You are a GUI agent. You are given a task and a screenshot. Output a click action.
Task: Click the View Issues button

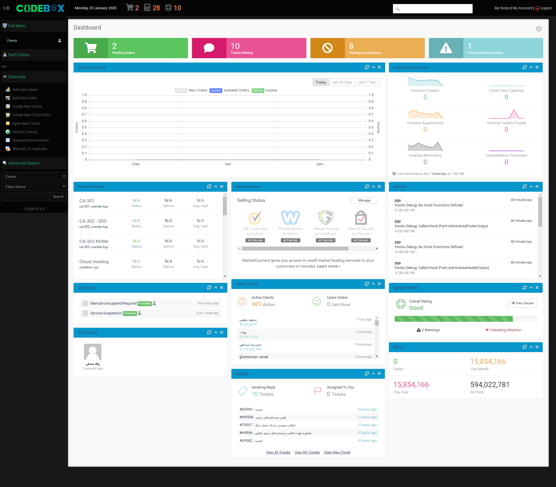click(522, 303)
